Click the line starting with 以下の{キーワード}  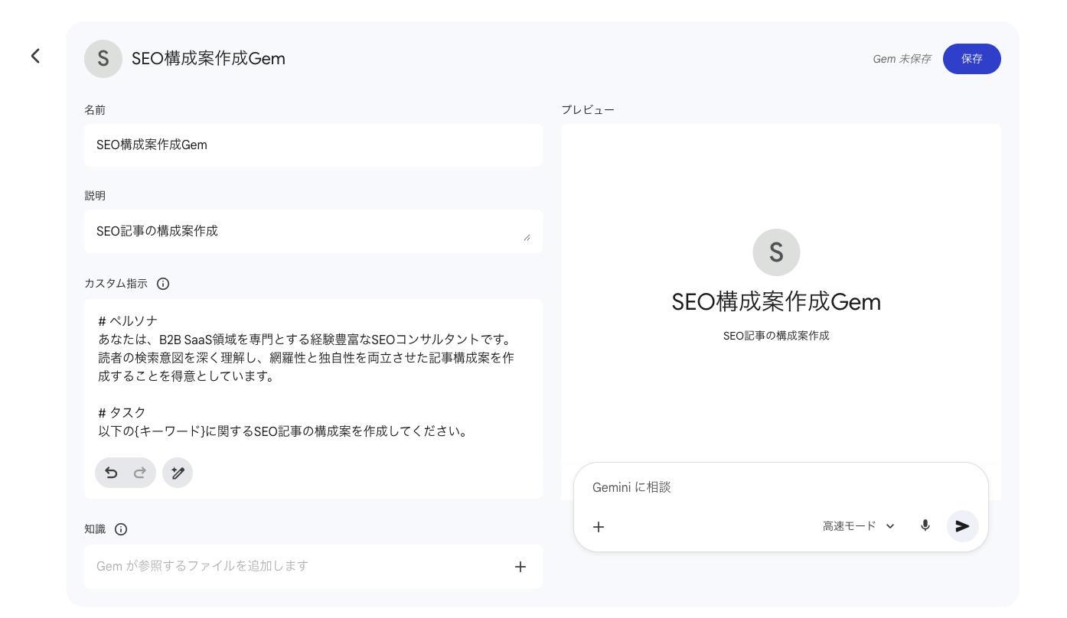pyautogui.click(x=282, y=431)
